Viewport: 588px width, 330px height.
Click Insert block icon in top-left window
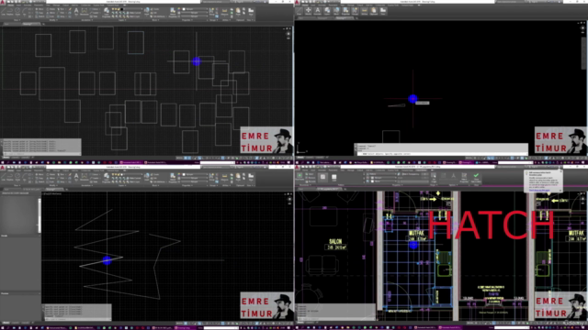click(x=147, y=11)
